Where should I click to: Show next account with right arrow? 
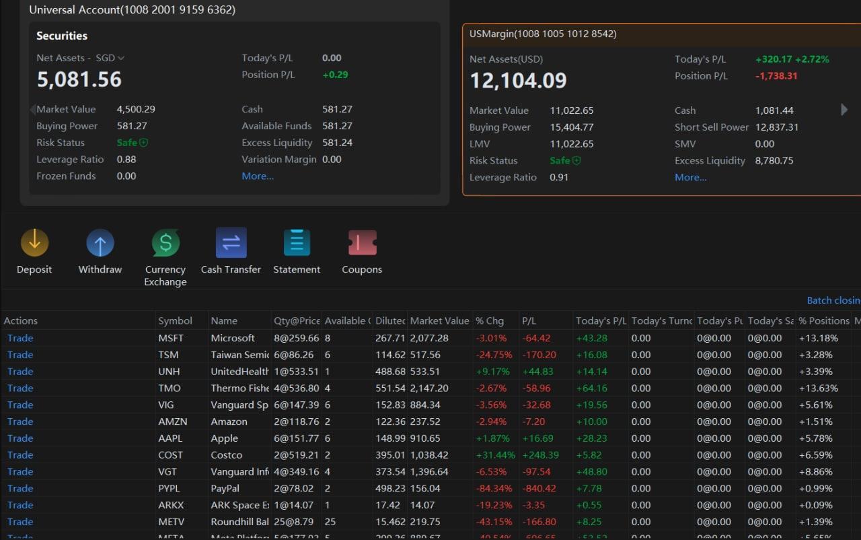pyautogui.click(x=844, y=110)
